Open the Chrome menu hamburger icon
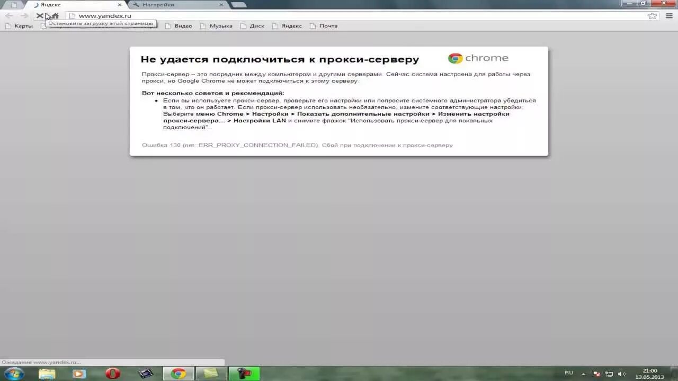This screenshot has height=381, width=678. pos(669,16)
